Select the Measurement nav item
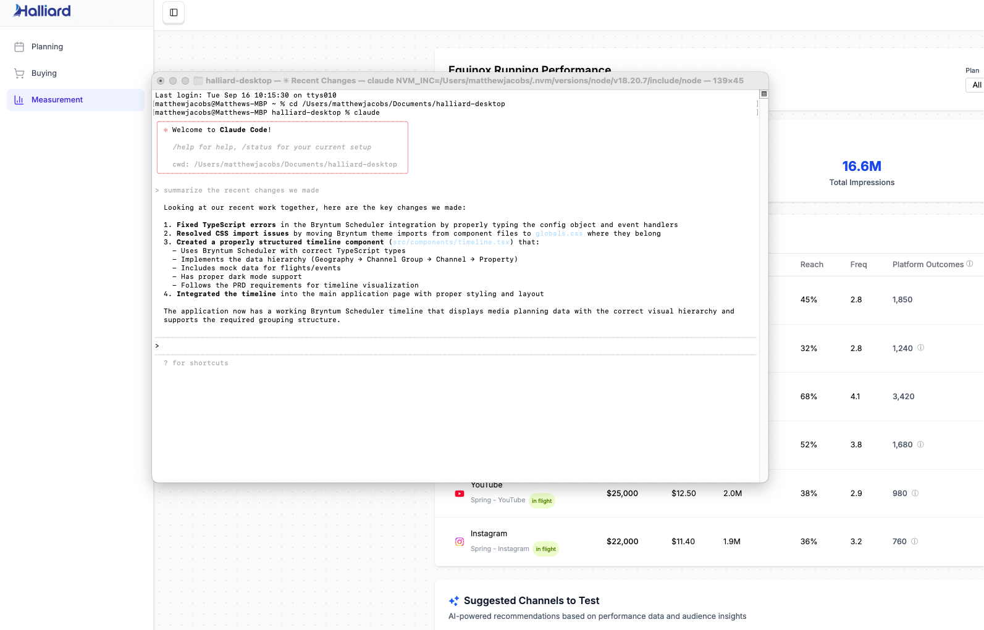 [x=57, y=100]
